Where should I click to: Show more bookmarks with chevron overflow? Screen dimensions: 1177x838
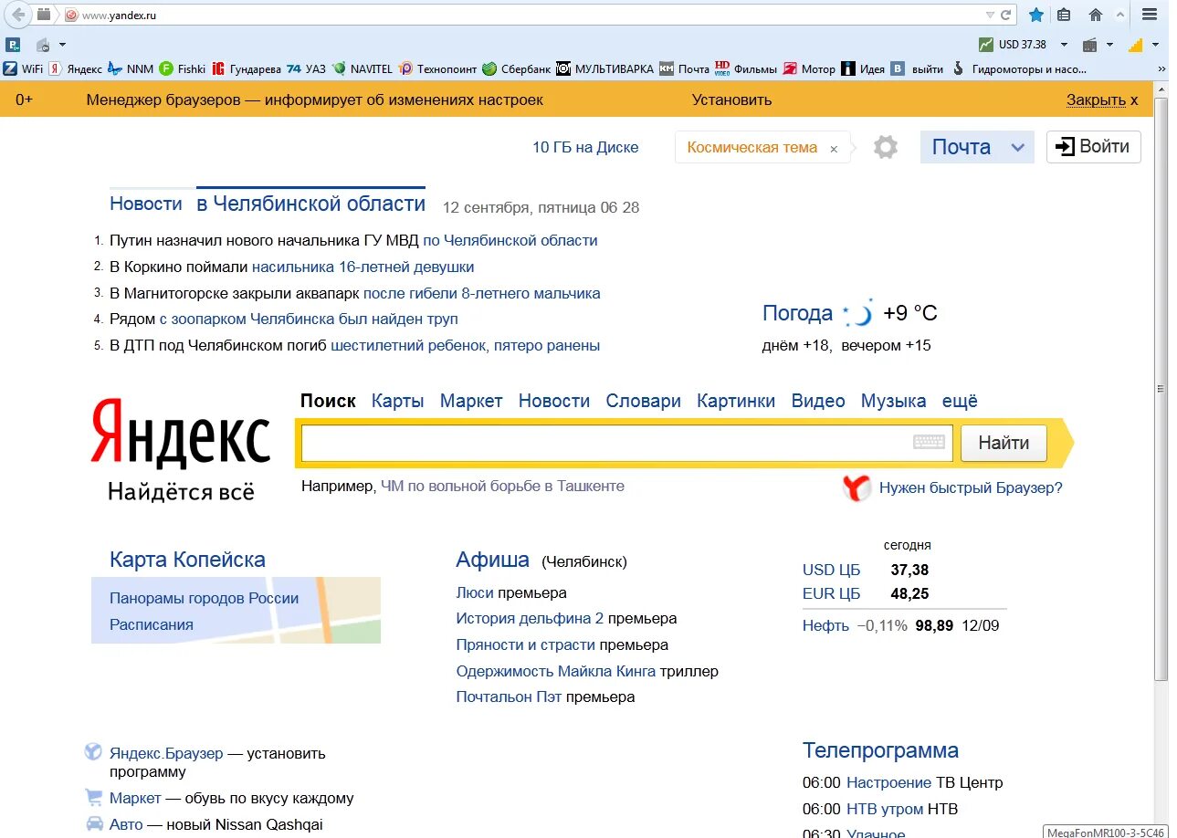1161,68
